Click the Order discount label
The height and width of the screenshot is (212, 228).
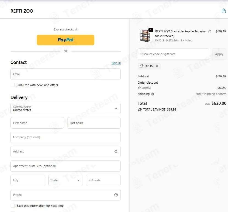click(x=148, y=83)
